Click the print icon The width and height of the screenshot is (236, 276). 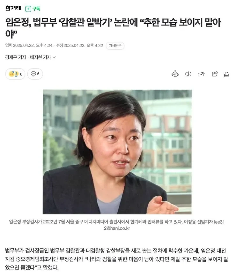[226, 74]
